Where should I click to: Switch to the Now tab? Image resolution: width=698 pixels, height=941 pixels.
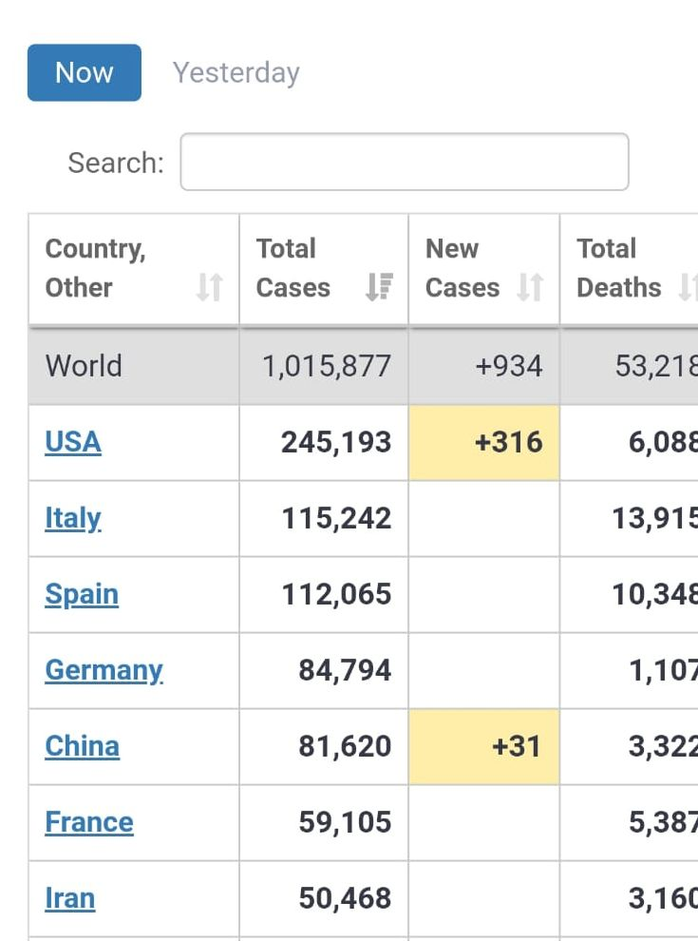85,72
